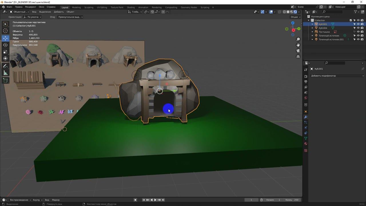Uncheck the Collection exclude checkbox

tap(351, 20)
